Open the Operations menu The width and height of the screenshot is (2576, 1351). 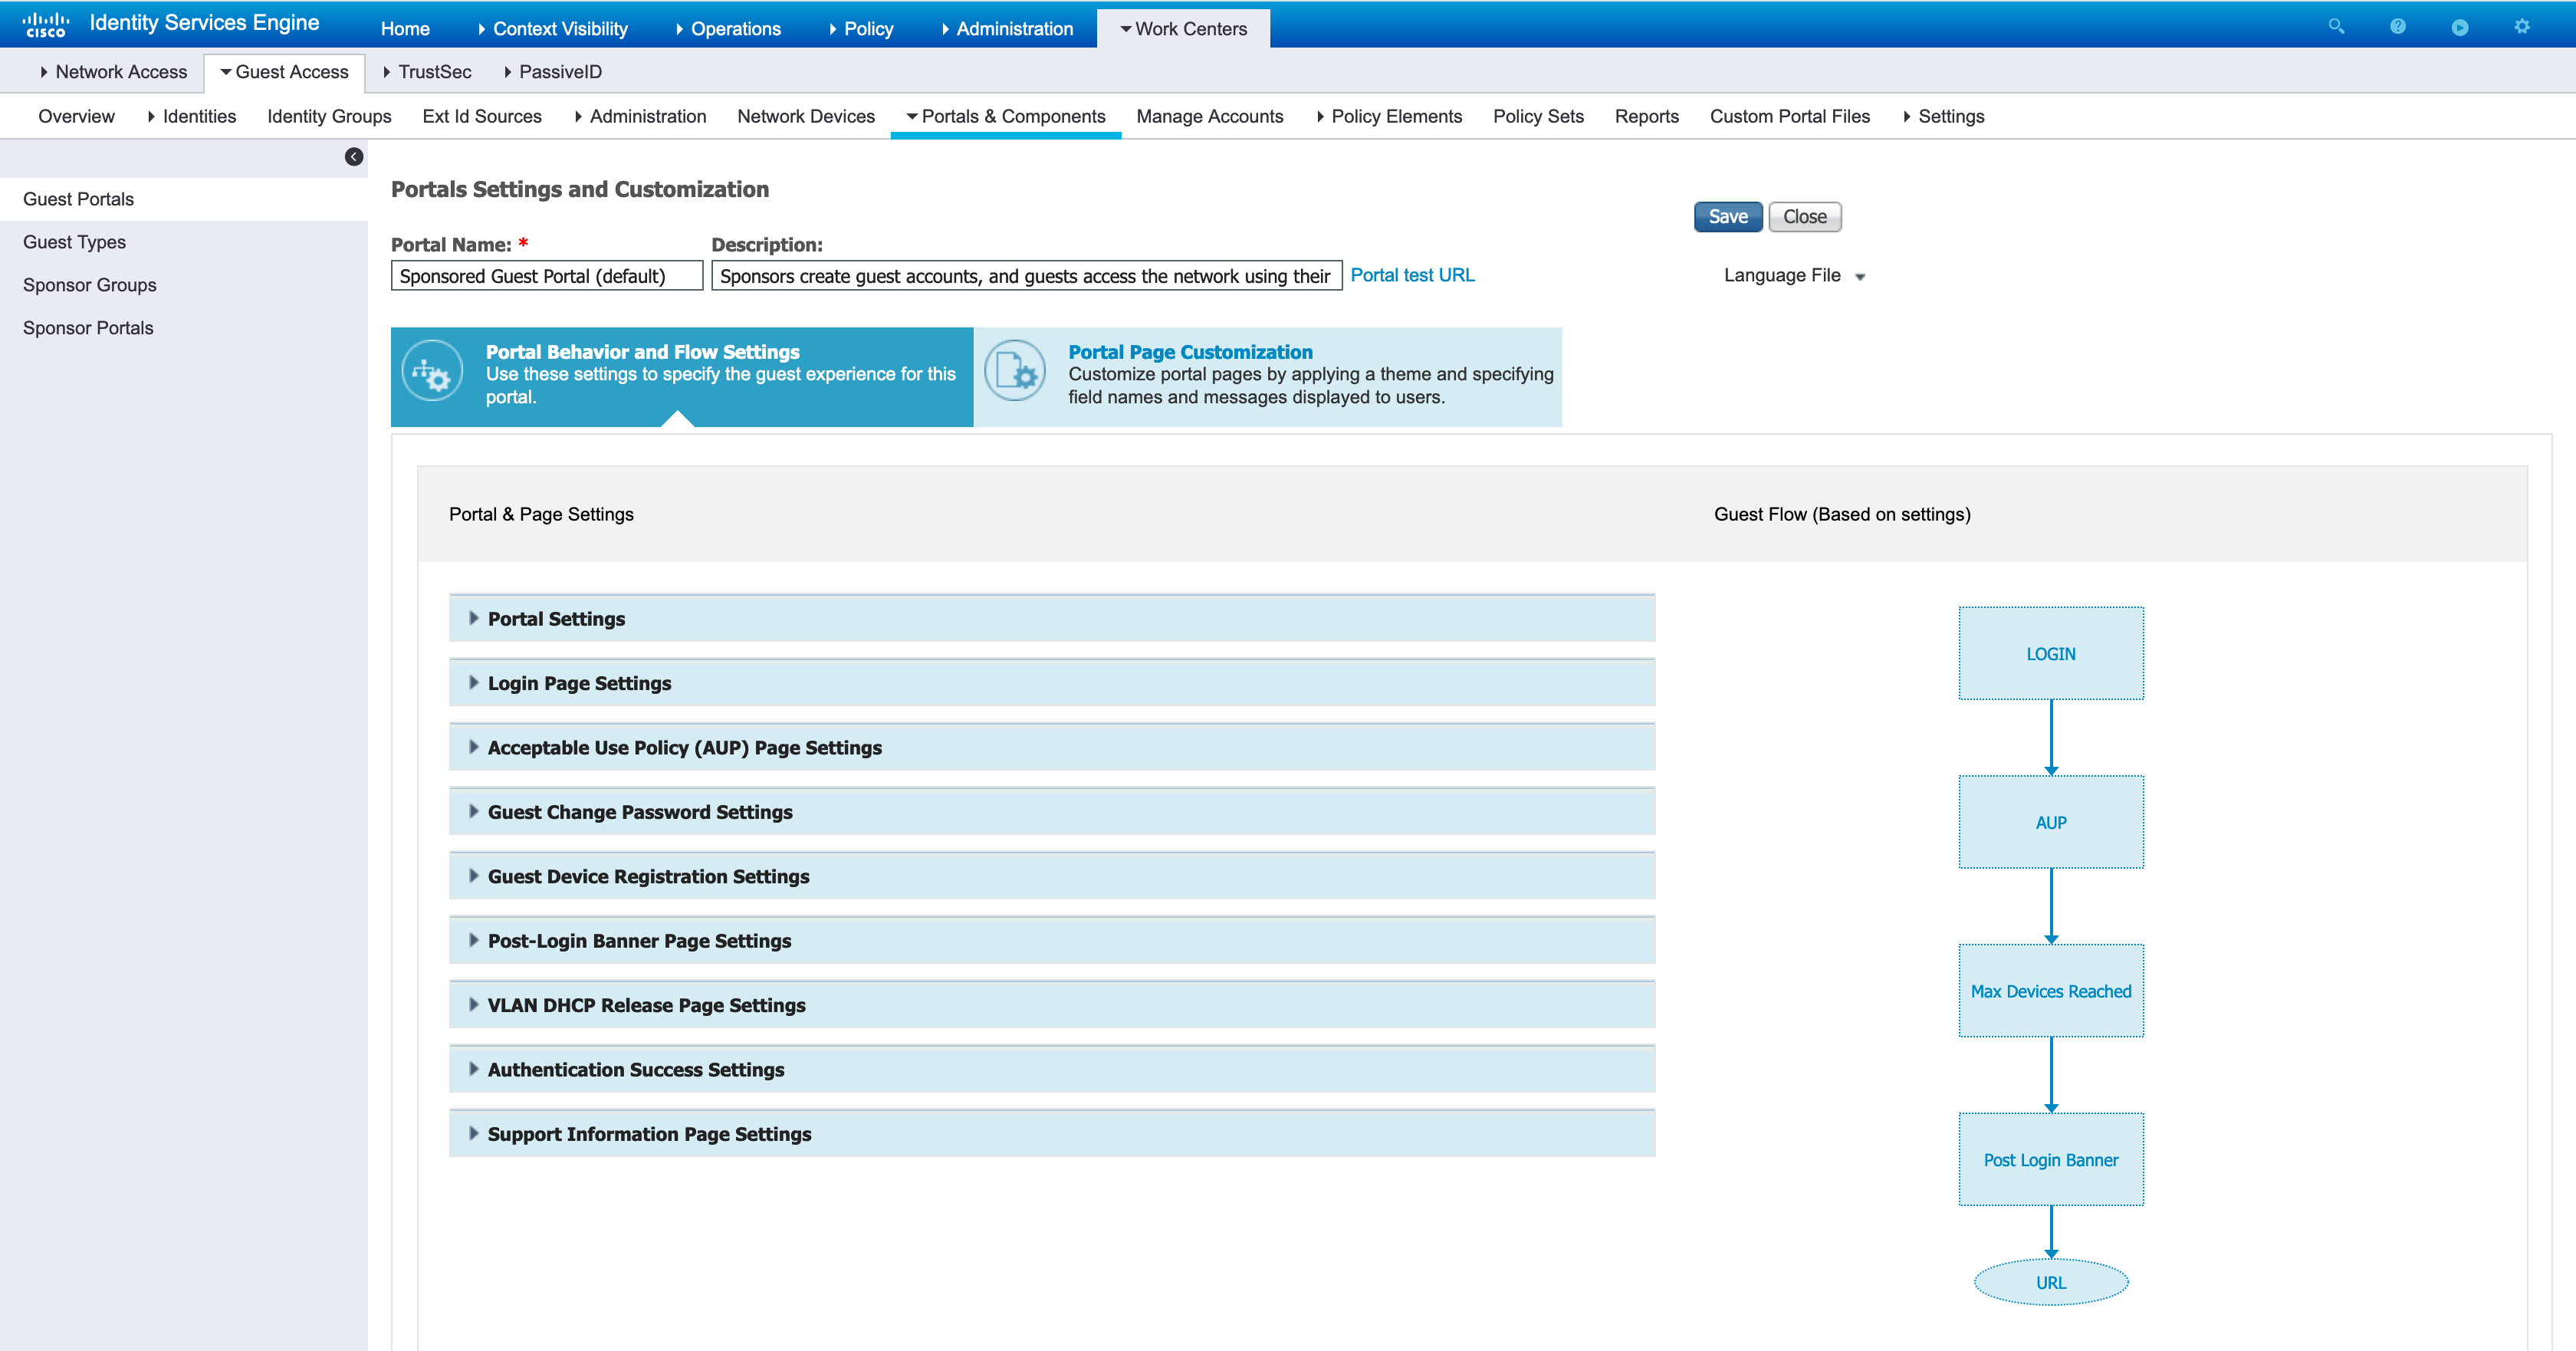pos(728,29)
